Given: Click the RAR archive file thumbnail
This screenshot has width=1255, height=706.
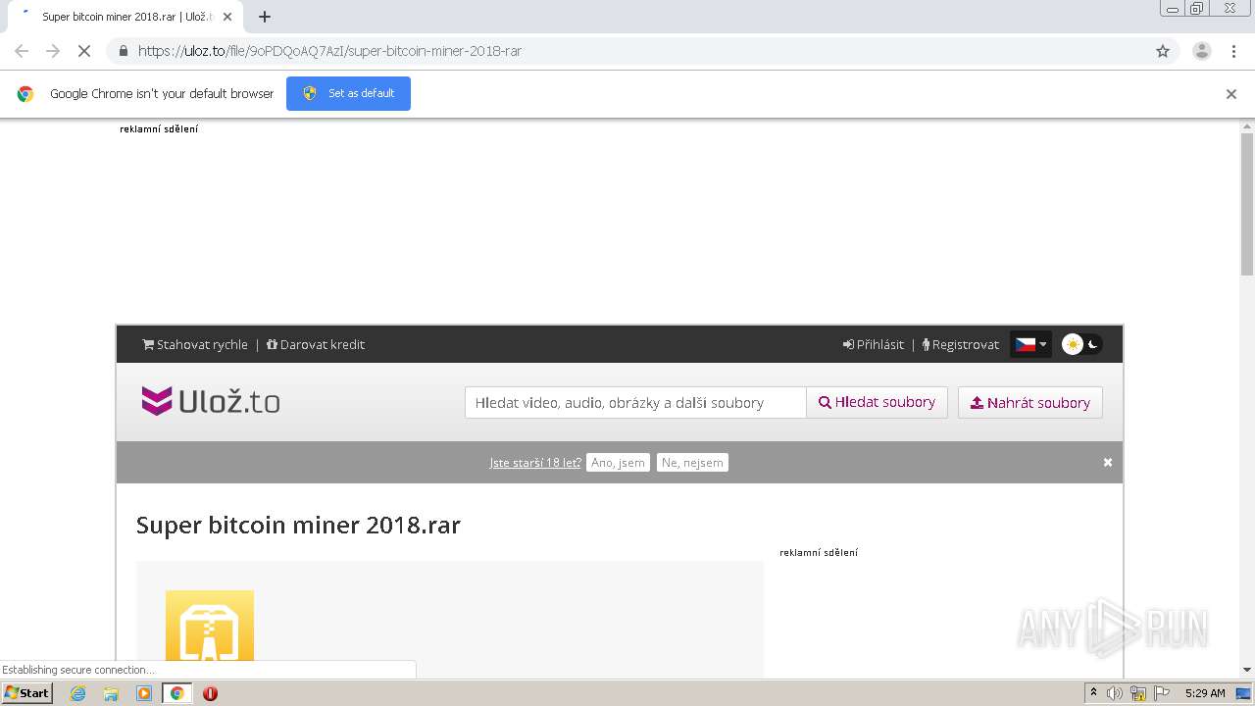Looking at the screenshot, I should tap(210, 628).
